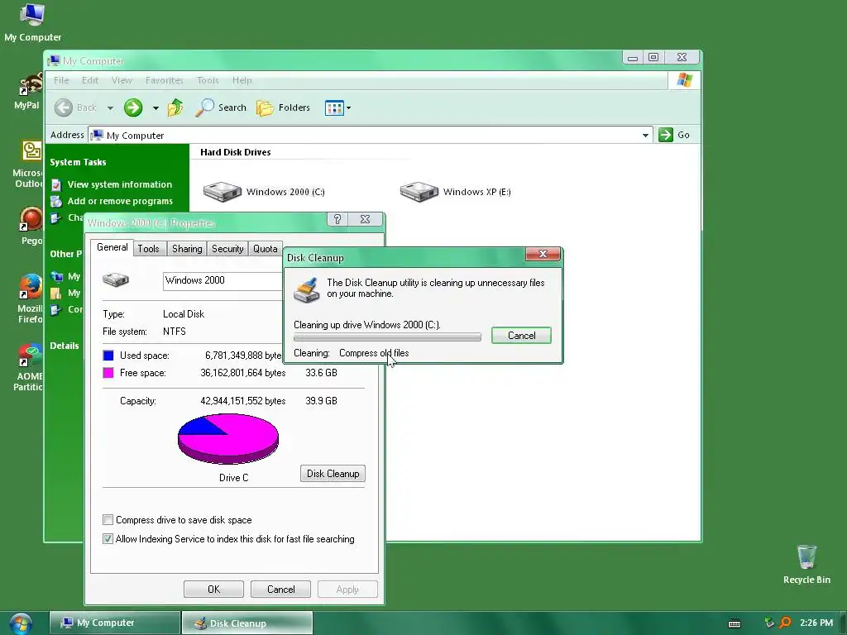Screen dimensions: 847x635
Task: Click the 2:26 PM taskbar clock
Action: (816, 623)
